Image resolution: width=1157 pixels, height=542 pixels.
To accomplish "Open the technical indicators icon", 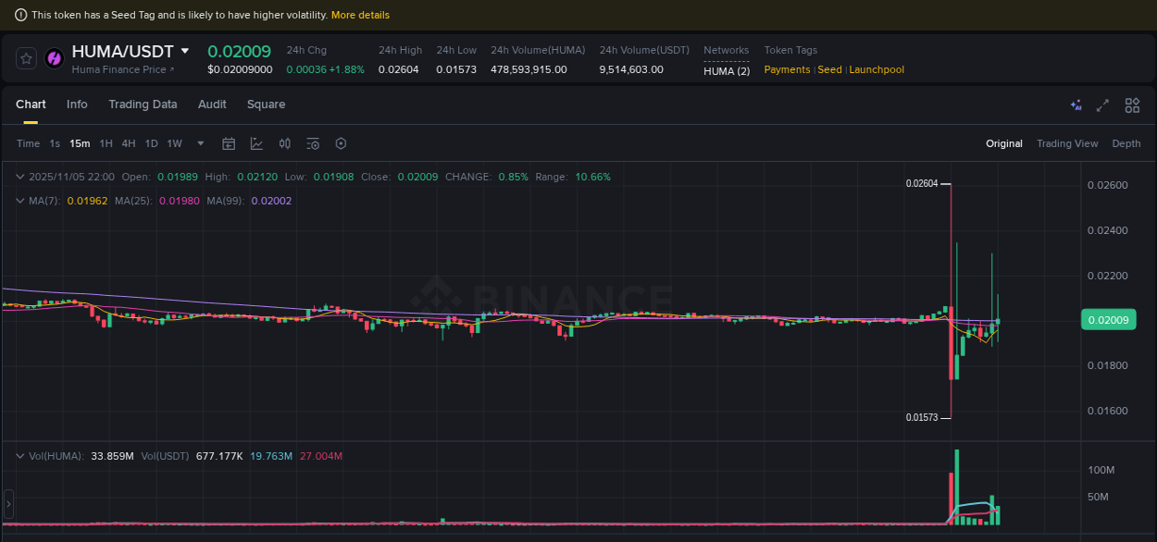I will [x=256, y=143].
